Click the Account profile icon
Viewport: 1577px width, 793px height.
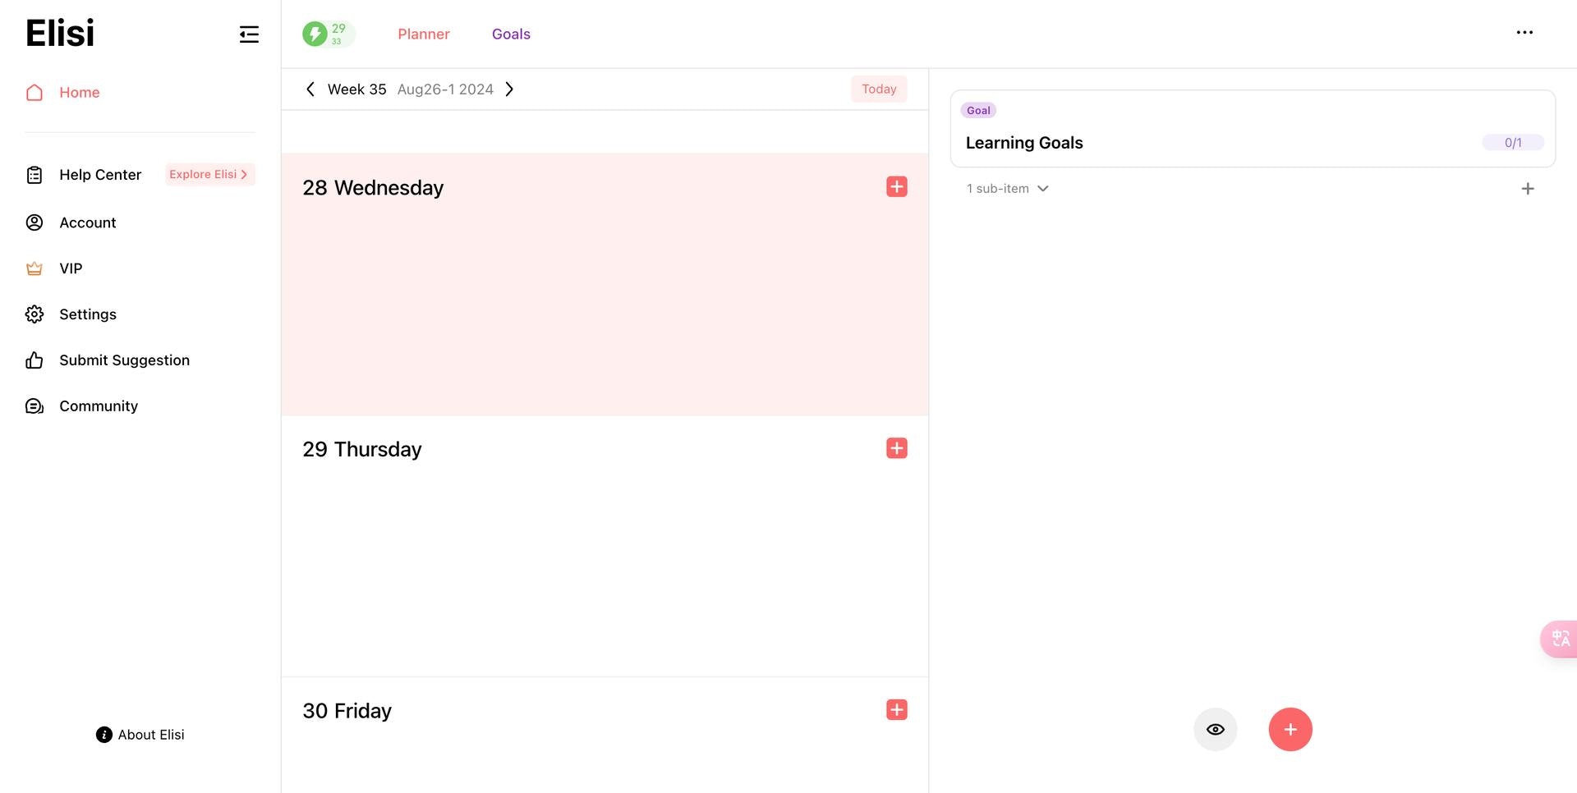coord(34,222)
